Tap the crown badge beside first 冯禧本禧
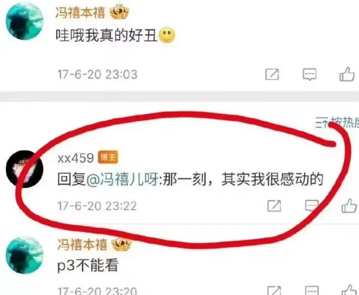 pos(119,12)
